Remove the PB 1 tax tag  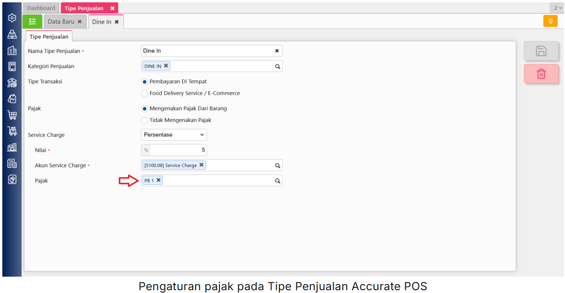159,180
